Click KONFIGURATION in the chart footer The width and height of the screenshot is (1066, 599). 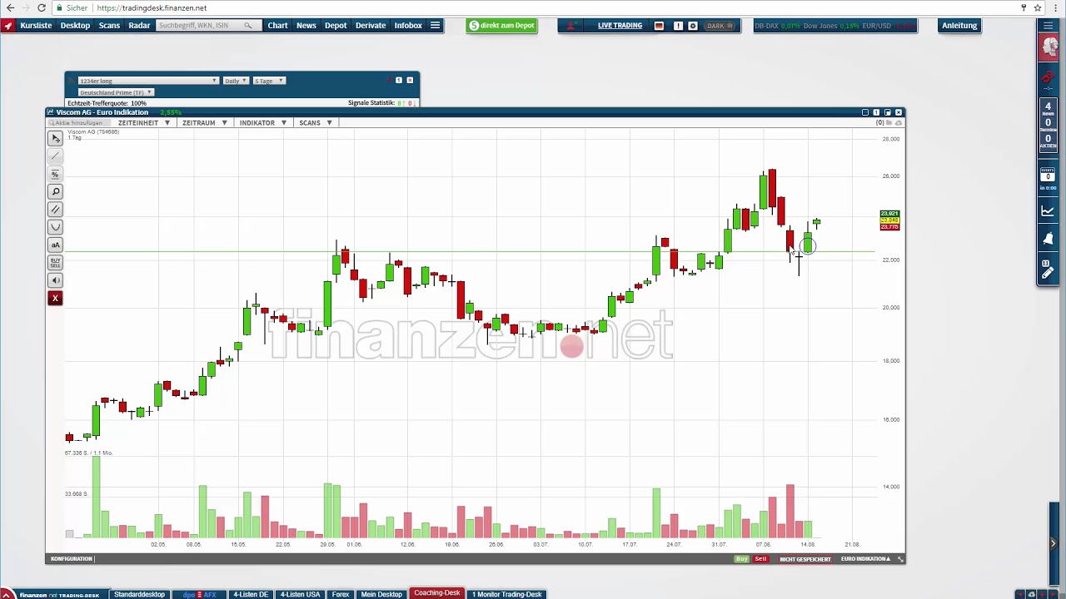click(72, 559)
